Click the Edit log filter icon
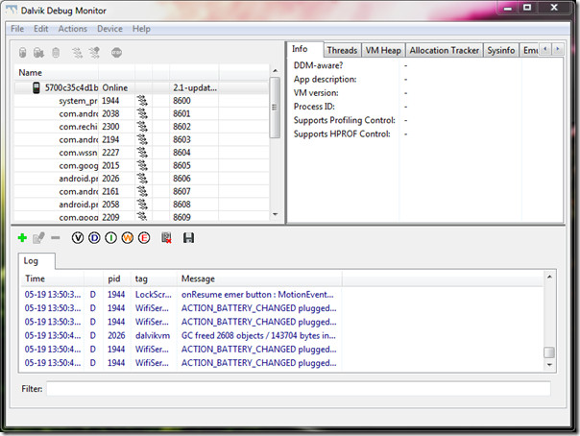 click(x=38, y=238)
